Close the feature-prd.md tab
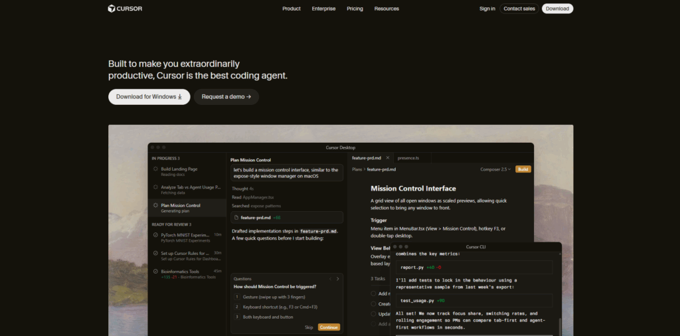 point(388,158)
